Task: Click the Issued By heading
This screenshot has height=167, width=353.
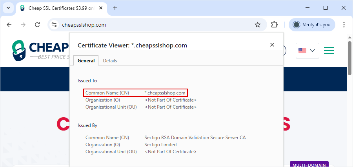Action: 87,125
